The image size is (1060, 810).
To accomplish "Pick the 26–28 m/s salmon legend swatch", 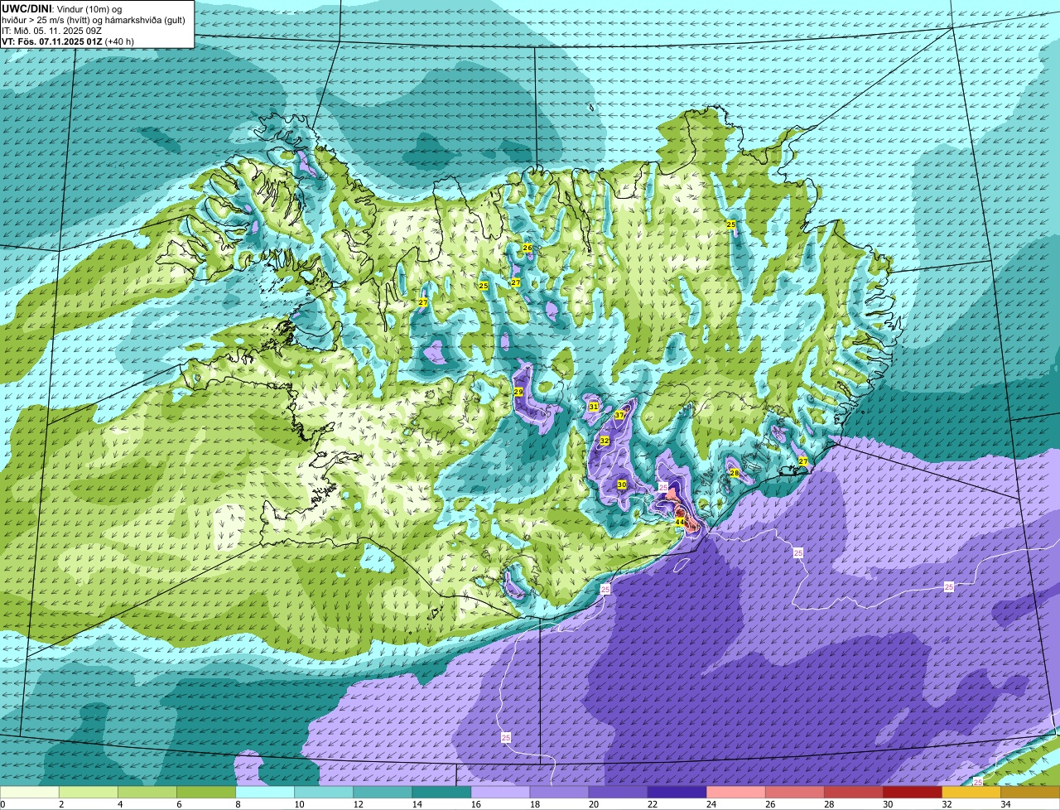I will click(x=794, y=793).
